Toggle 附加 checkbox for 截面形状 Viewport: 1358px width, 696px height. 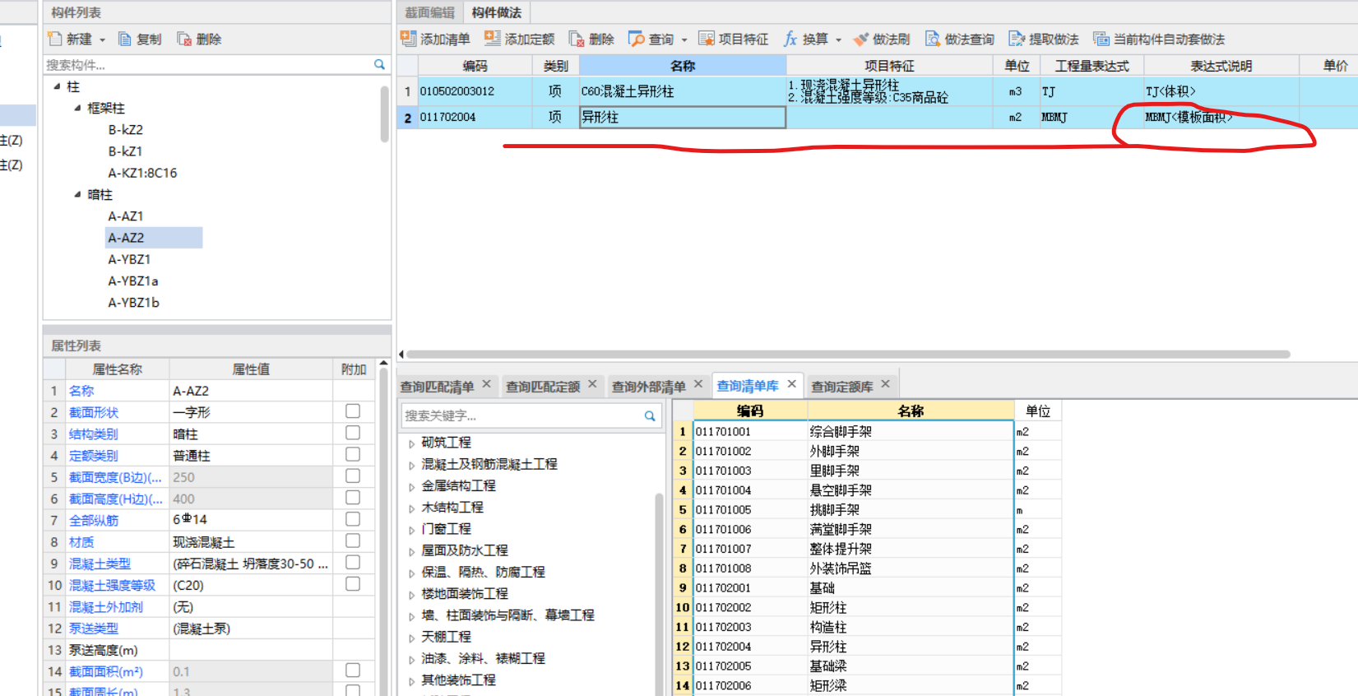click(353, 411)
